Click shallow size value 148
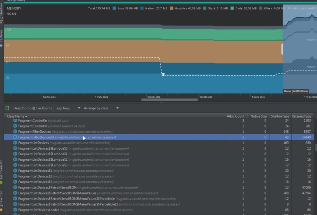317x215 pixels. (x=286, y=131)
